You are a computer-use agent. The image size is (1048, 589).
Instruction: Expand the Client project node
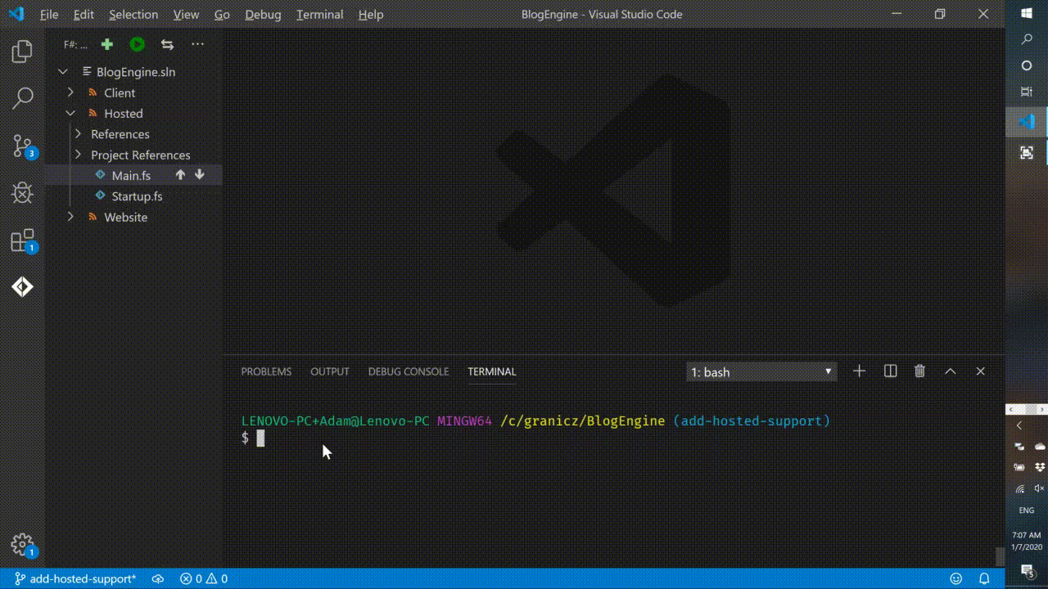(70, 92)
